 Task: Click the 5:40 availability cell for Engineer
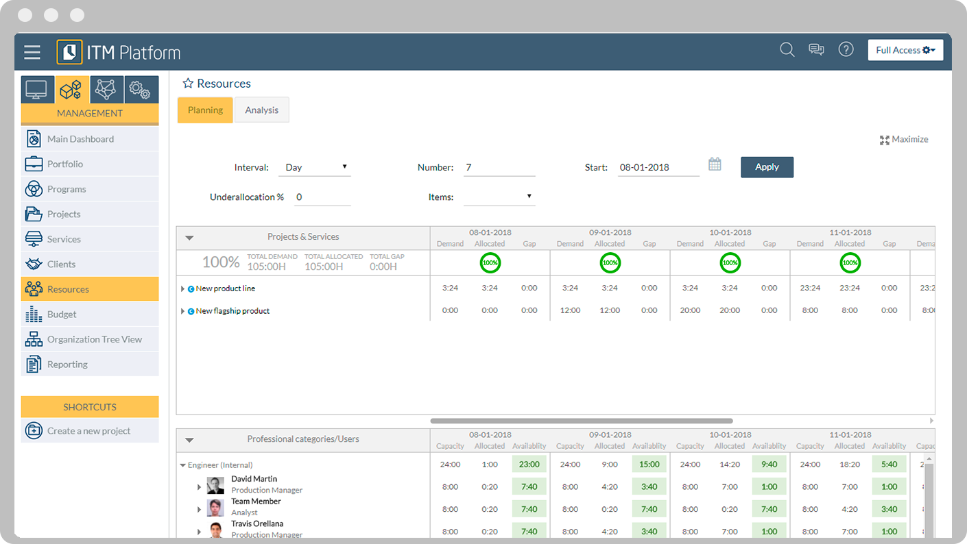pos(890,465)
